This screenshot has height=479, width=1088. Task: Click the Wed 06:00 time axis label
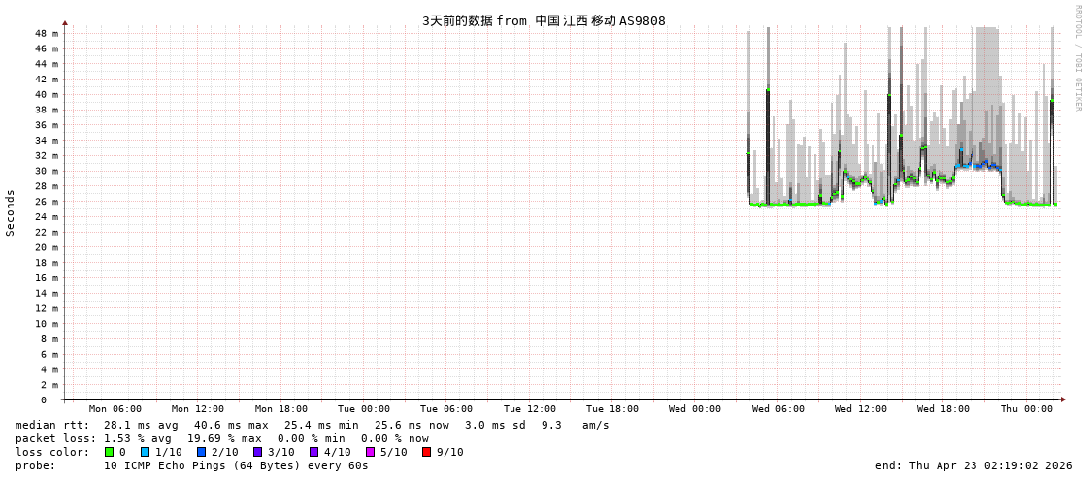777,409
